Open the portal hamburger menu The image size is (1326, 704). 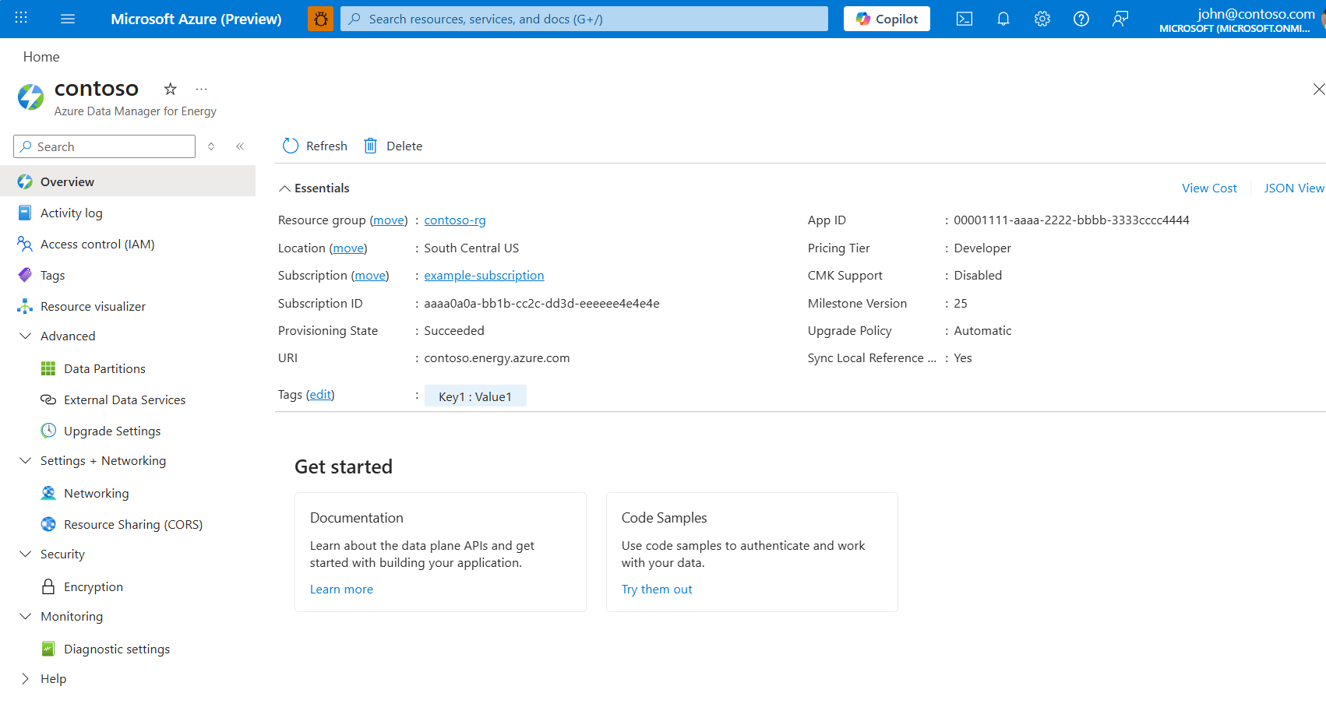pos(68,19)
